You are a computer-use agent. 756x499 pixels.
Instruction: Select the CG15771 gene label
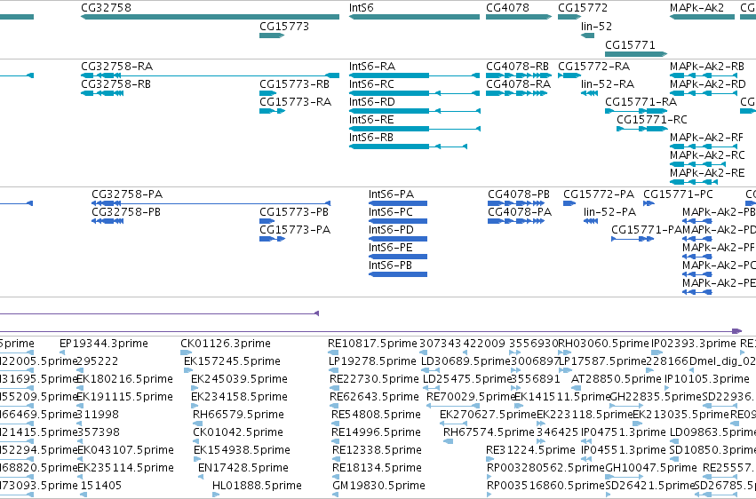point(630,44)
